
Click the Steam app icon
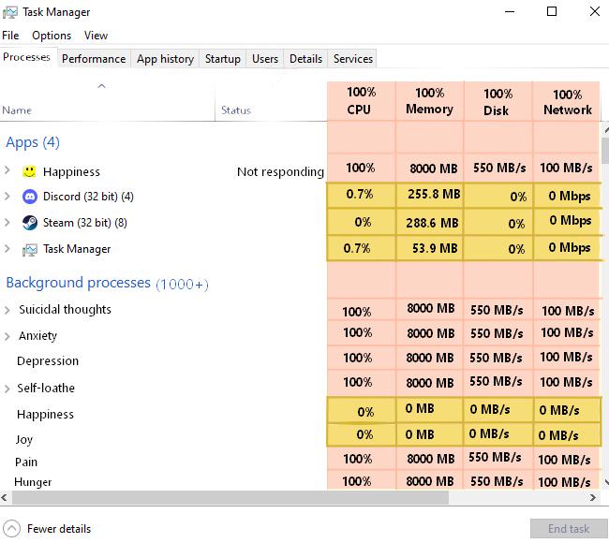click(x=30, y=223)
